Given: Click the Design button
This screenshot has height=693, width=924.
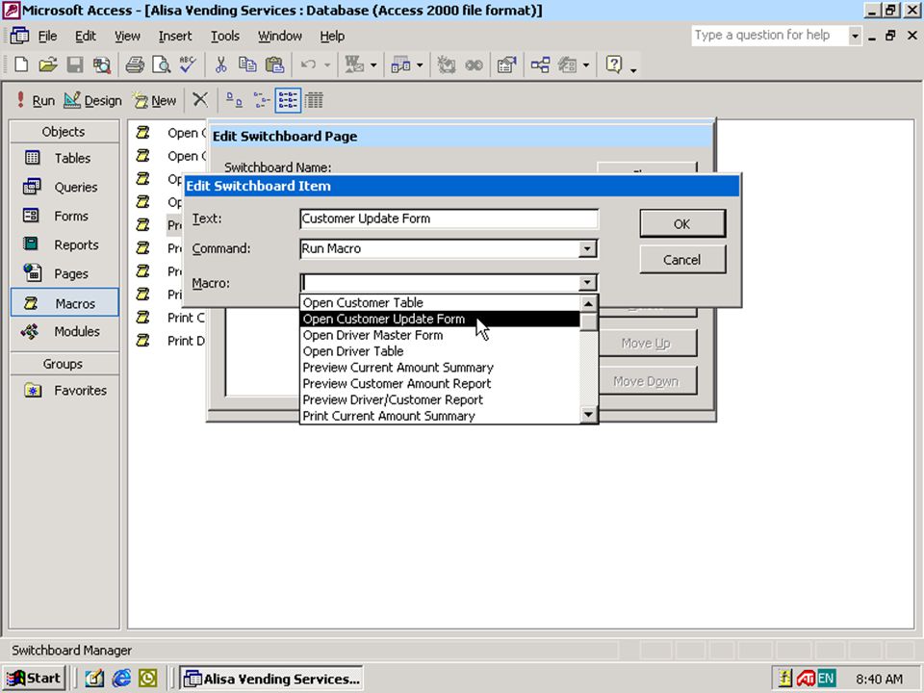Looking at the screenshot, I should [x=92, y=100].
